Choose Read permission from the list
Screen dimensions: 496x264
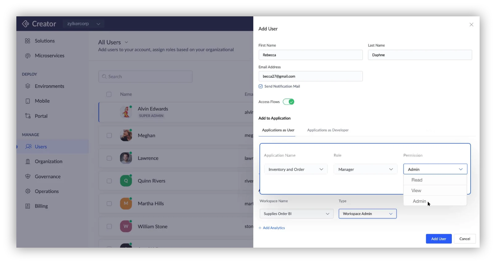(435, 180)
